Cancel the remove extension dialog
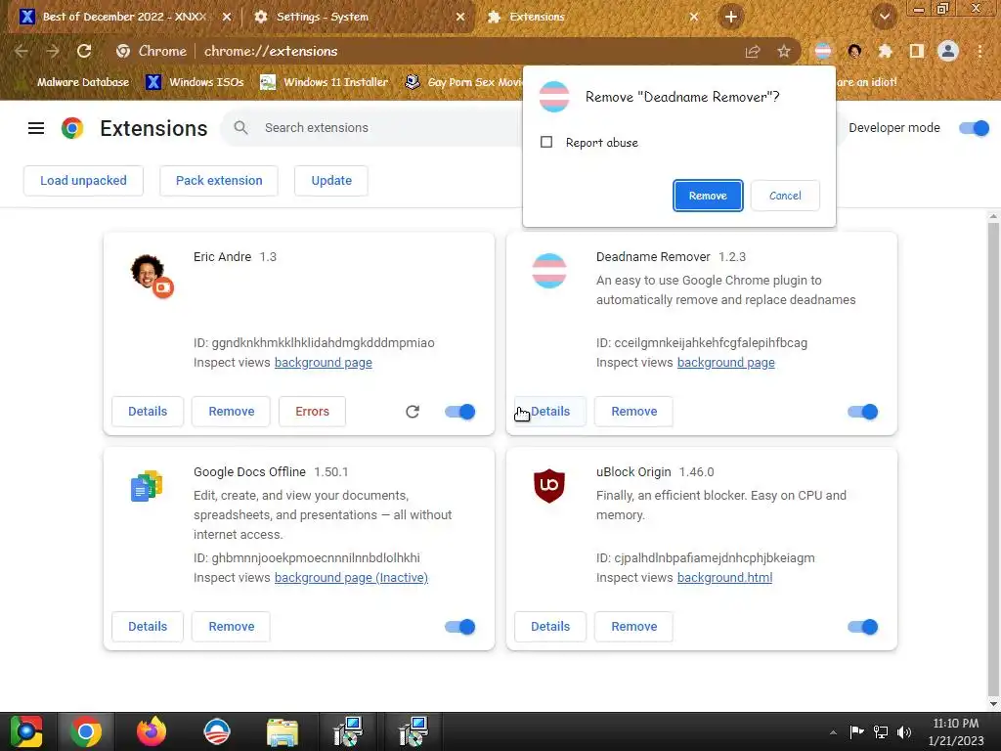The image size is (1001, 751). click(785, 196)
